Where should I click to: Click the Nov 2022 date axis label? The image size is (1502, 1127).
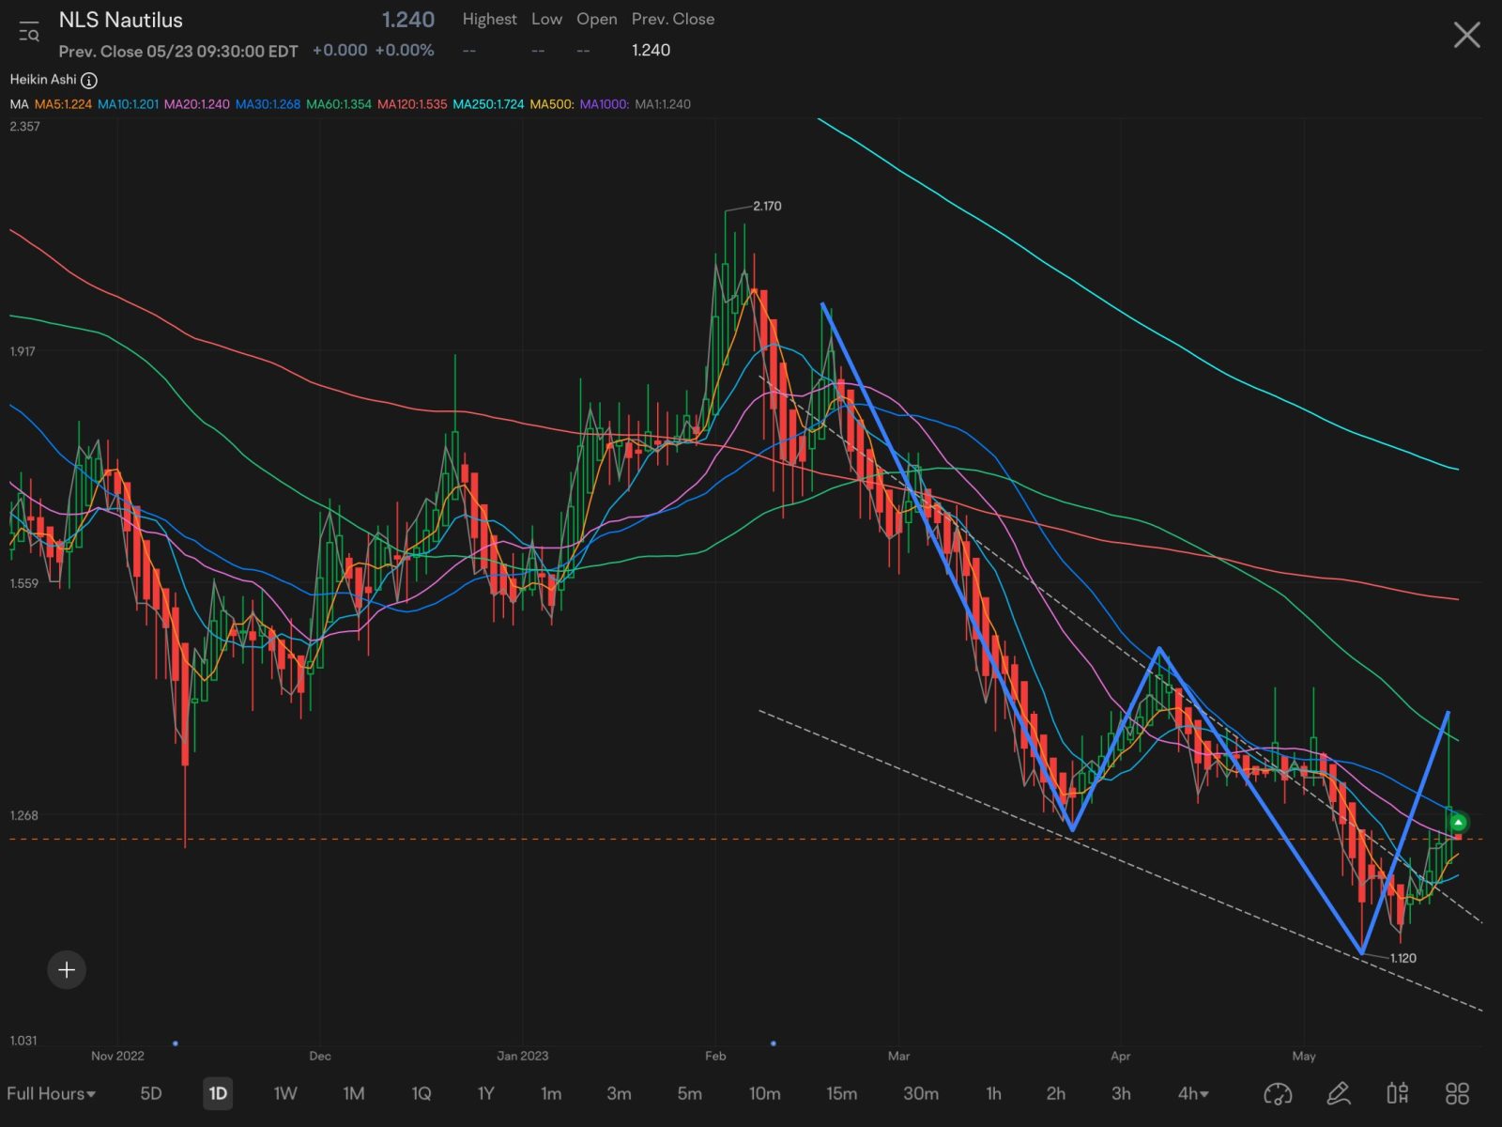click(117, 1056)
